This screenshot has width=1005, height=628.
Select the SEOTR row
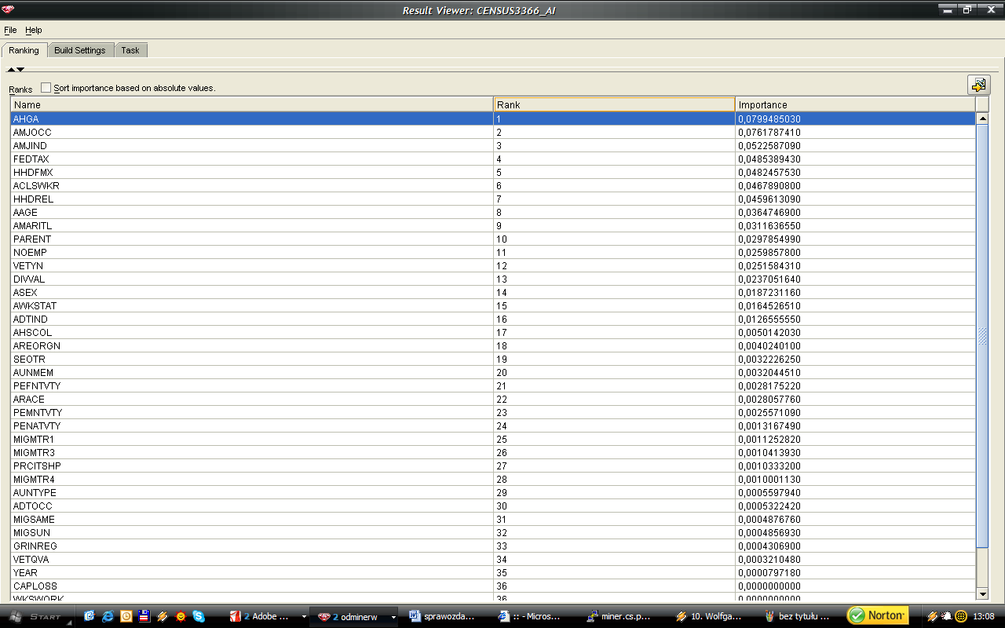tap(493, 359)
